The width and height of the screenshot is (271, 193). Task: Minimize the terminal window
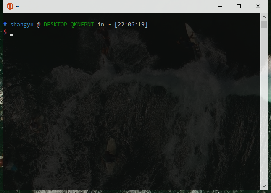click(x=219, y=6)
